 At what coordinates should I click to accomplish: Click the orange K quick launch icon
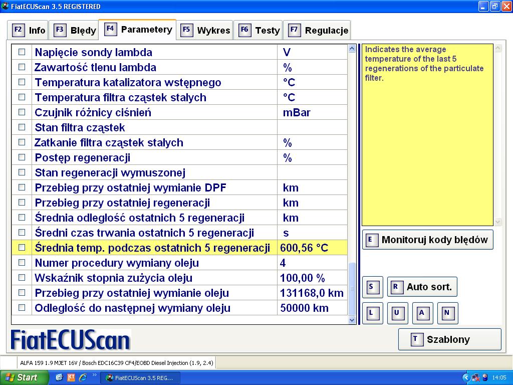pyautogui.click(x=71, y=377)
